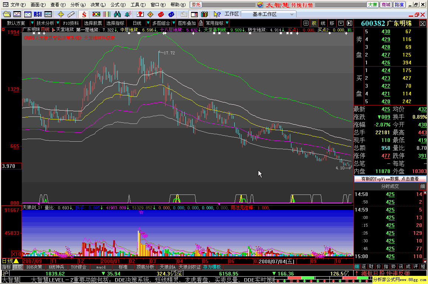Viewport: 428px width, 284px height.
Task: Select the macd template tab
Action: pyautogui.click(x=101, y=267)
